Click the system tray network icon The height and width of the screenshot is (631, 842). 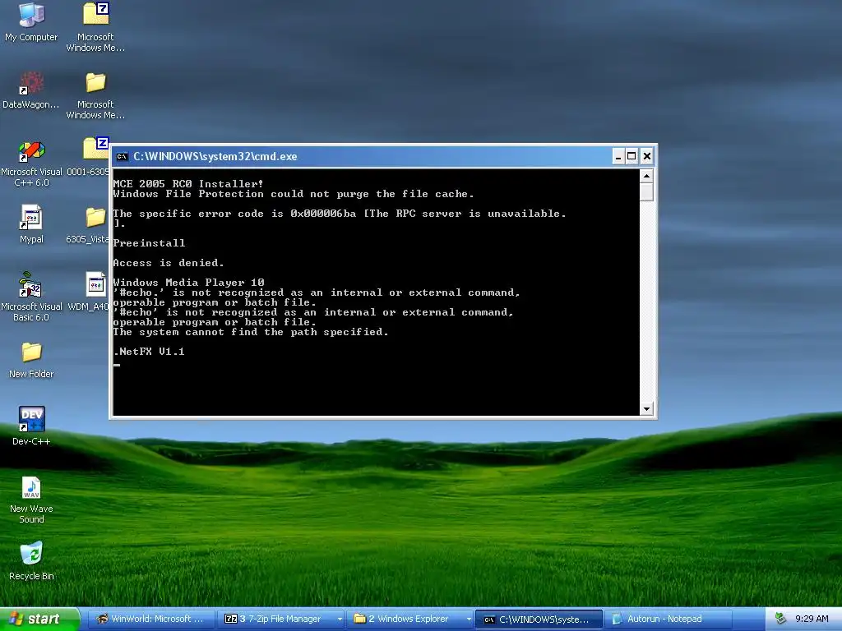click(780, 619)
